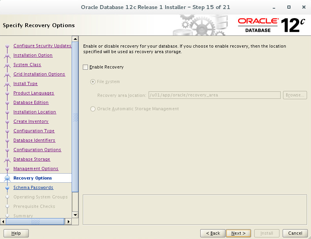
Task: Click the horizontal scrollbar thumb of step list
Action: pyautogui.click(x=35, y=222)
